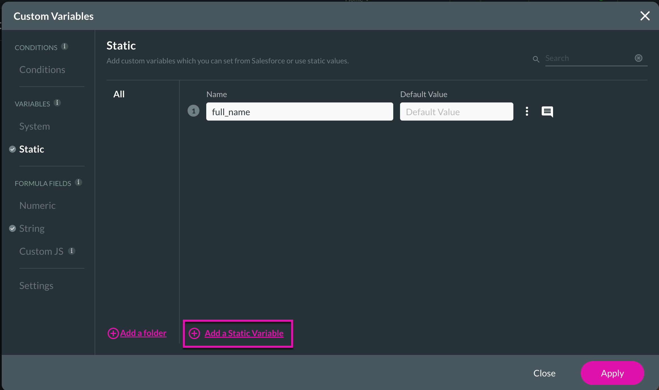Viewport: 659px width, 390px height.
Task: Click the search clear (X) icon
Action: pyautogui.click(x=639, y=58)
